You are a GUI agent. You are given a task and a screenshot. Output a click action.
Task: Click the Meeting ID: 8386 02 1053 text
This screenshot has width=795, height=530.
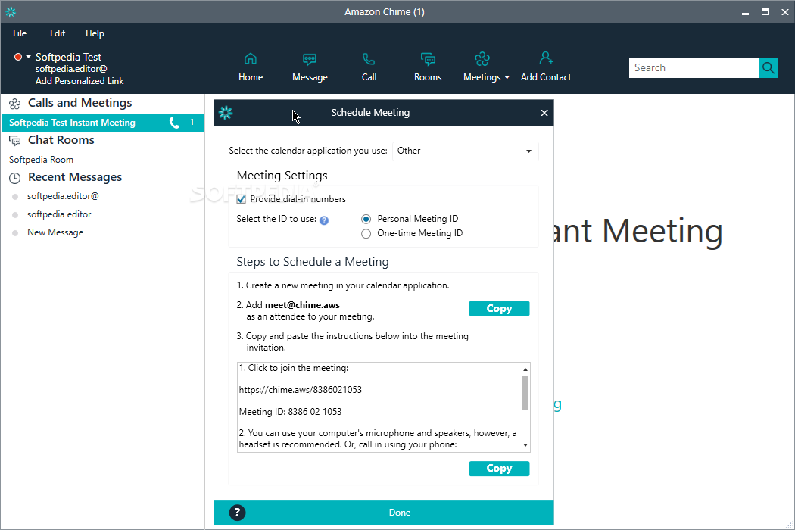point(290,412)
